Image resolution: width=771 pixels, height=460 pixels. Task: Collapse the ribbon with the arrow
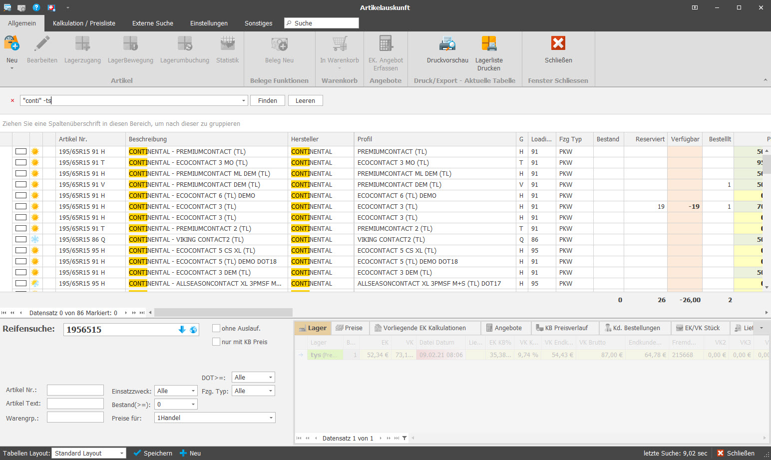click(766, 80)
